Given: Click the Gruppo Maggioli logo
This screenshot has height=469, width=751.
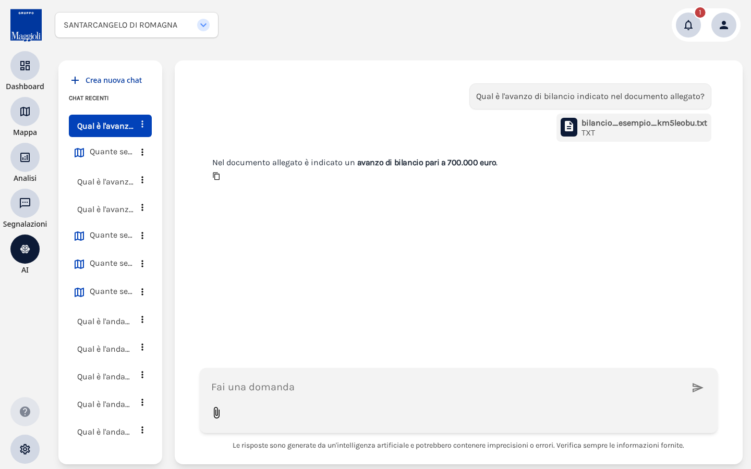Looking at the screenshot, I should pyautogui.click(x=26, y=25).
